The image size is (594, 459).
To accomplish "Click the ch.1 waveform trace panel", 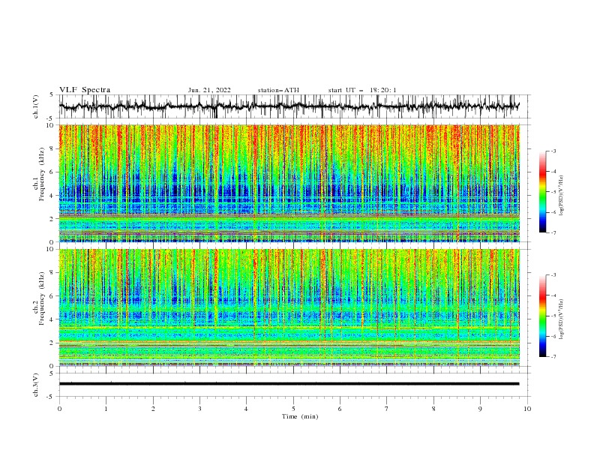I will point(294,106).
